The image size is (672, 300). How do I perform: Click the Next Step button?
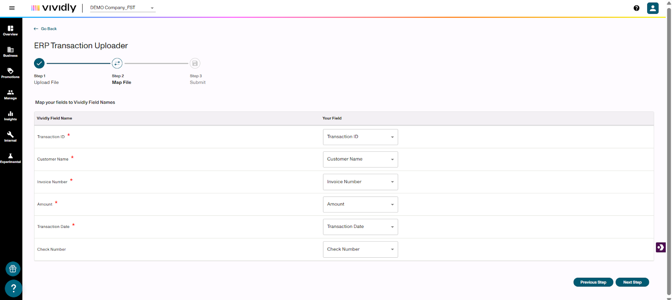pos(632,282)
